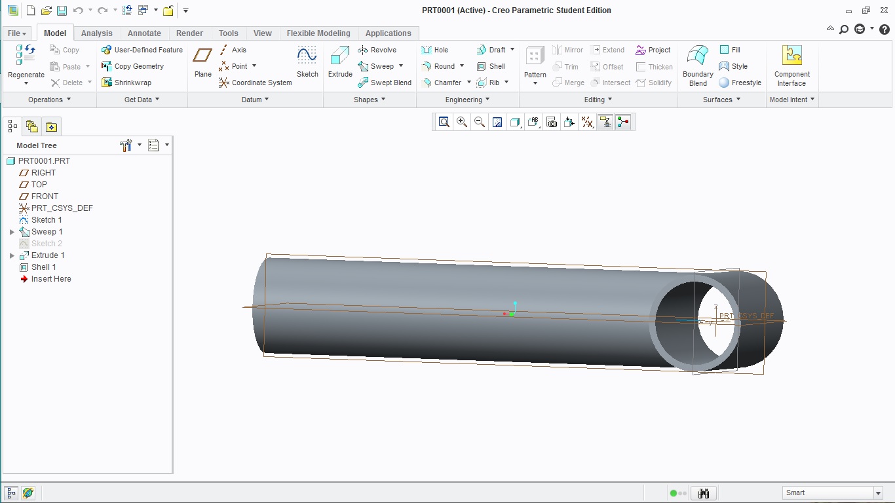Click the Hole tool in Engineering group
The height and width of the screenshot is (503, 895).
pos(434,50)
